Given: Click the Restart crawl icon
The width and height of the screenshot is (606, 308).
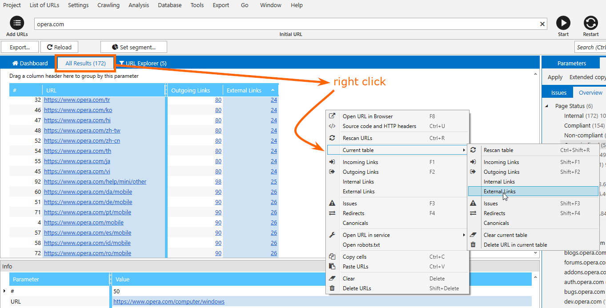Looking at the screenshot, I should (x=590, y=23).
